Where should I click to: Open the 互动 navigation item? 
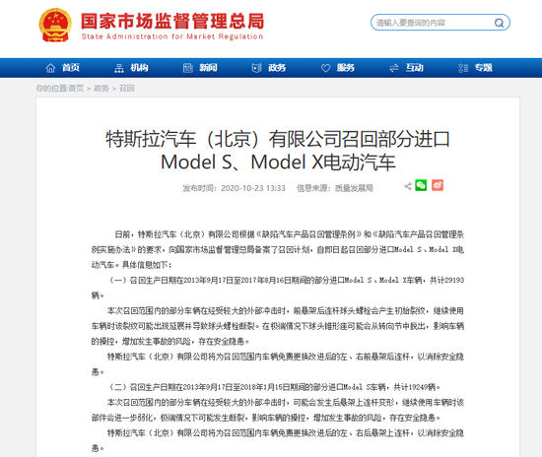click(x=415, y=68)
